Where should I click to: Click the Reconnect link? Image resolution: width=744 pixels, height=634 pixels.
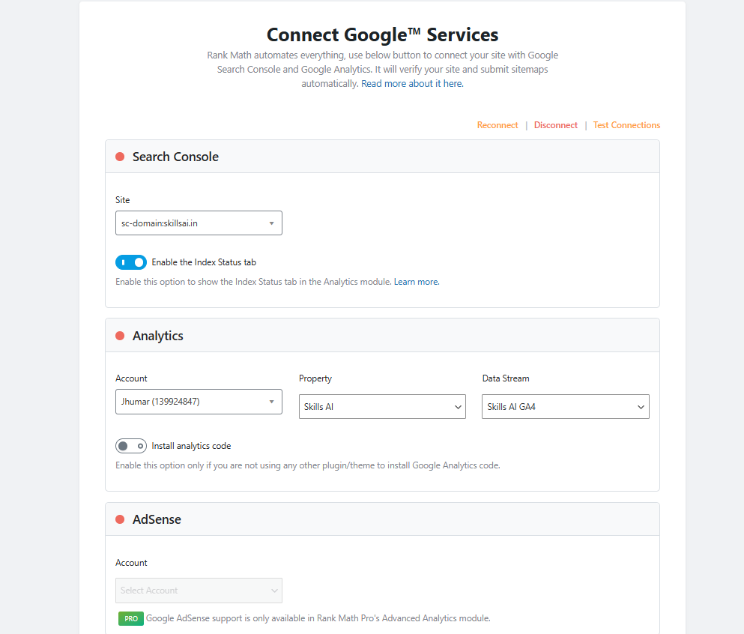point(497,125)
